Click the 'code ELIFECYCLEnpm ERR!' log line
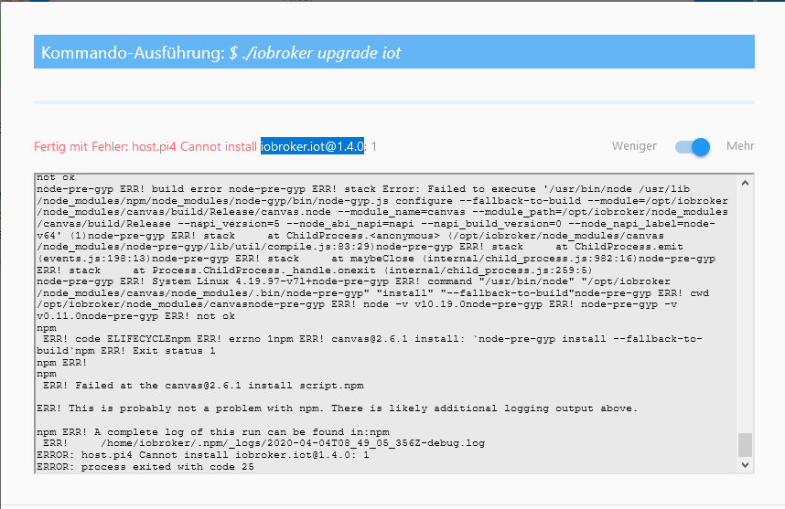 click(x=372, y=339)
